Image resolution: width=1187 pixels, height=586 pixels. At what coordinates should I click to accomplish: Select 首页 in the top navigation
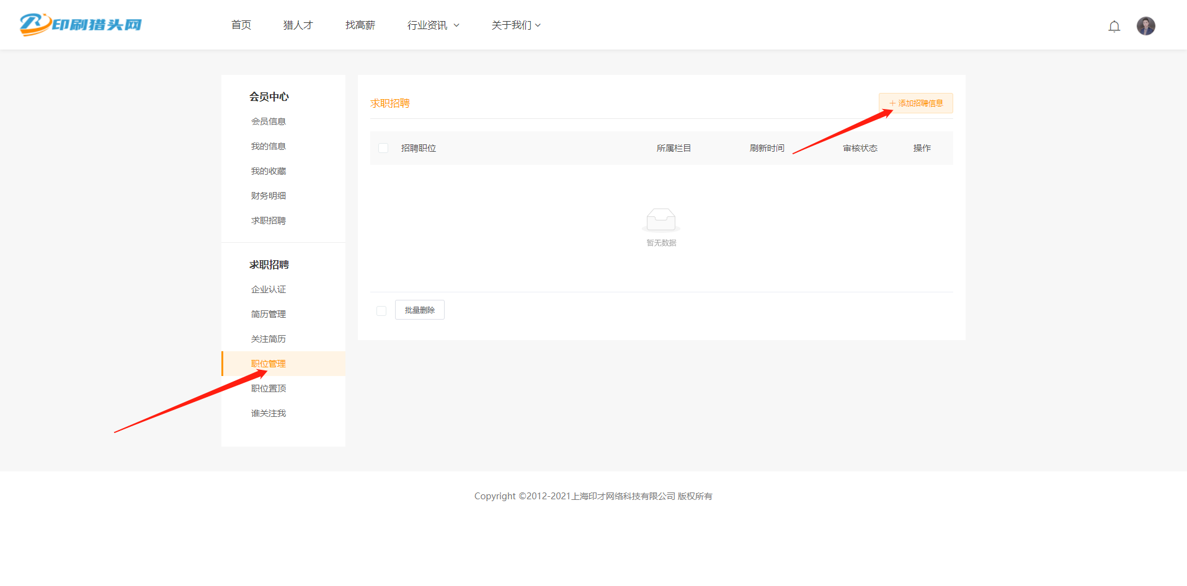(x=241, y=25)
